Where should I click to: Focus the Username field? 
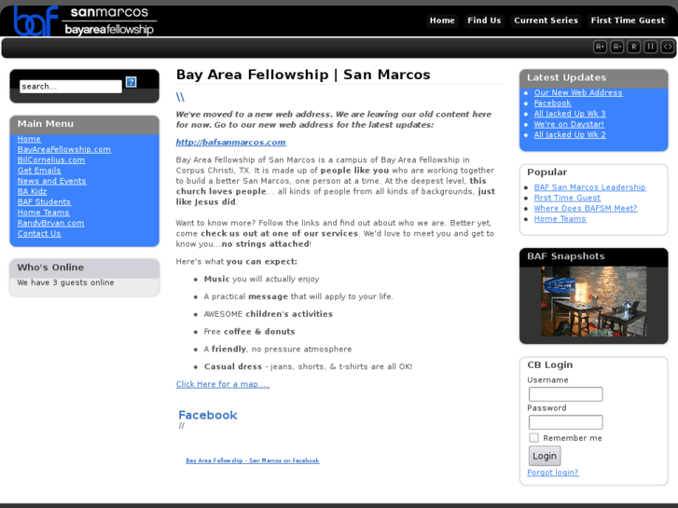tap(565, 394)
